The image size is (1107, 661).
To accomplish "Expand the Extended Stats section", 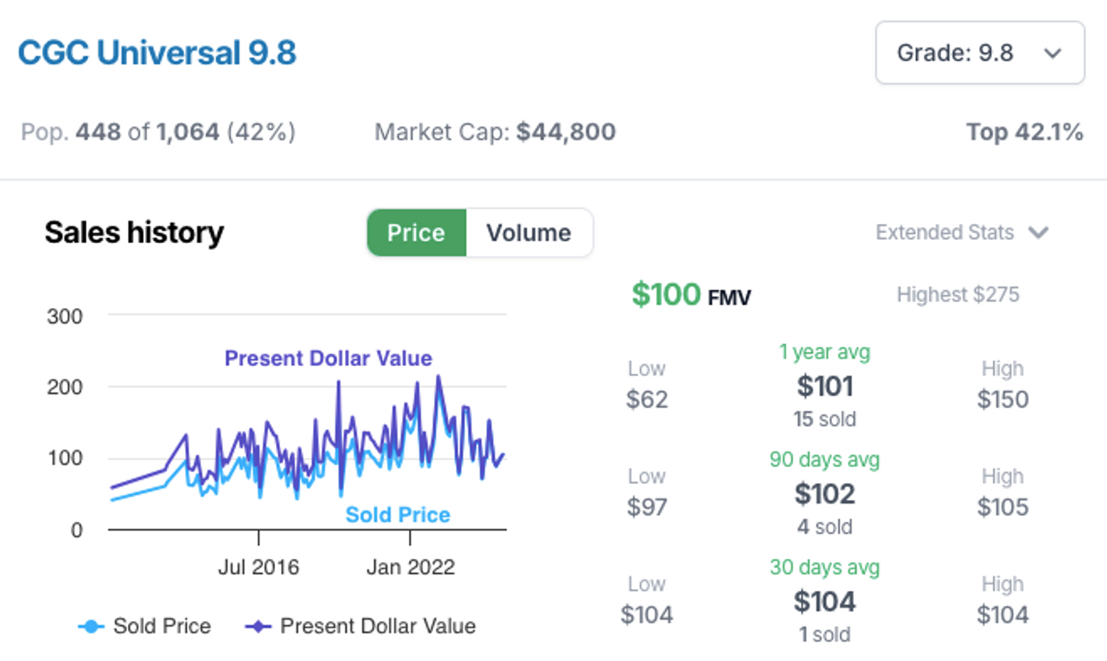I will 963,233.
